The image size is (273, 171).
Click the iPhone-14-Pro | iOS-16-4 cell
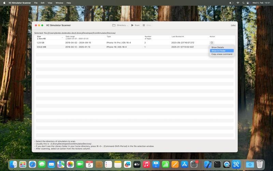point(118,42)
